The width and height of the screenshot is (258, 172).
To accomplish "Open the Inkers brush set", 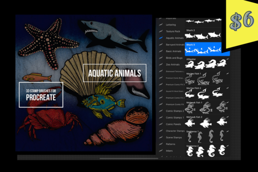I will (169, 151).
